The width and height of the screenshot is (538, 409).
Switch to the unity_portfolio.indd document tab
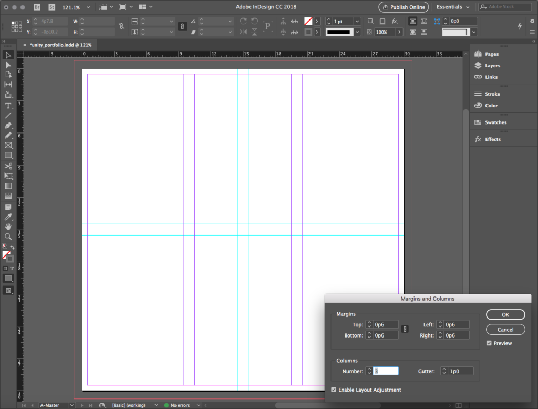pos(60,45)
